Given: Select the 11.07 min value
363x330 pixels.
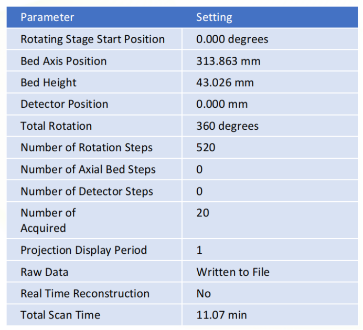Looking at the screenshot, I should 221,315.
